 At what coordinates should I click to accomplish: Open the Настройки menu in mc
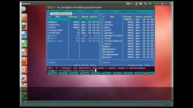coord(106,11)
